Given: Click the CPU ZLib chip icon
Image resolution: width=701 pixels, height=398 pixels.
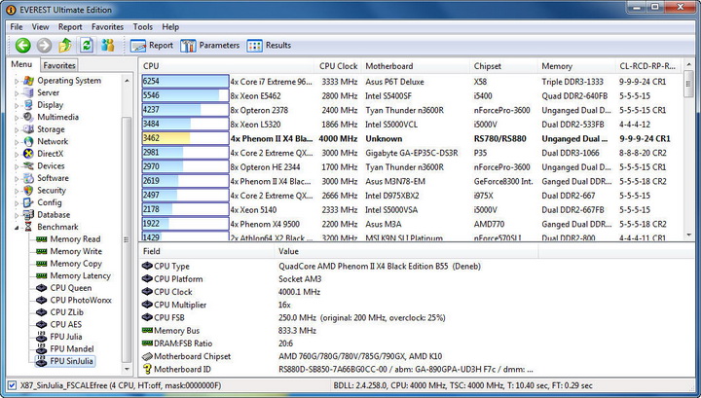Looking at the screenshot, I should click(x=42, y=312).
